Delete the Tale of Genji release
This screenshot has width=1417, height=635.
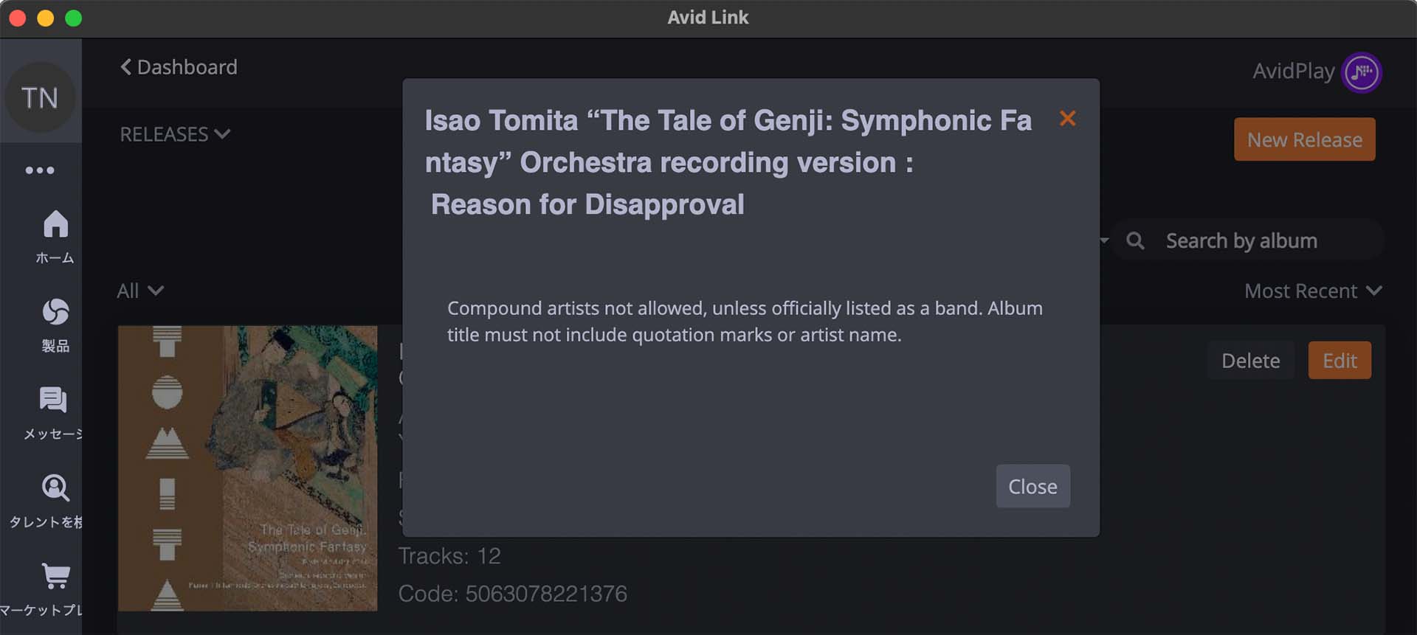1250,361
